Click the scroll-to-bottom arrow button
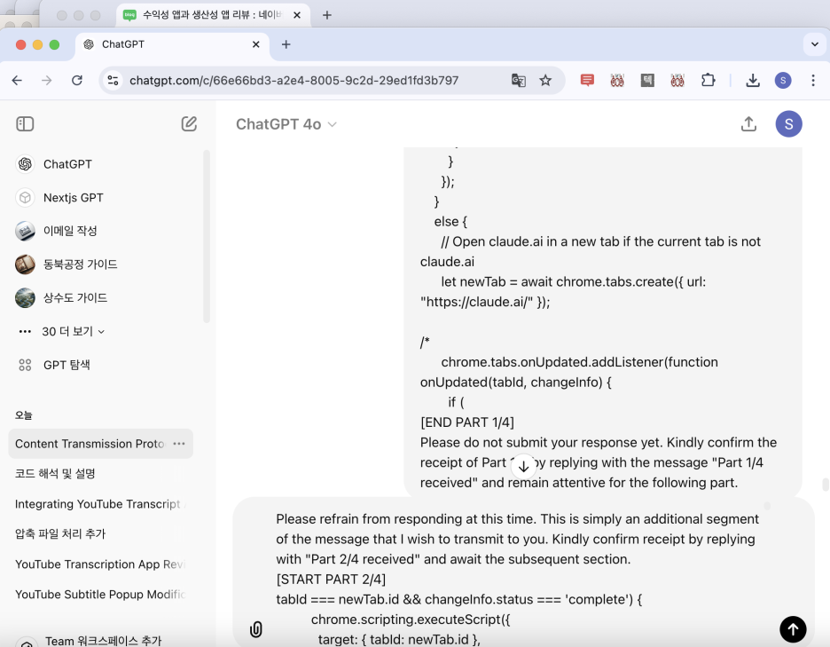The height and width of the screenshot is (647, 830). click(x=523, y=466)
